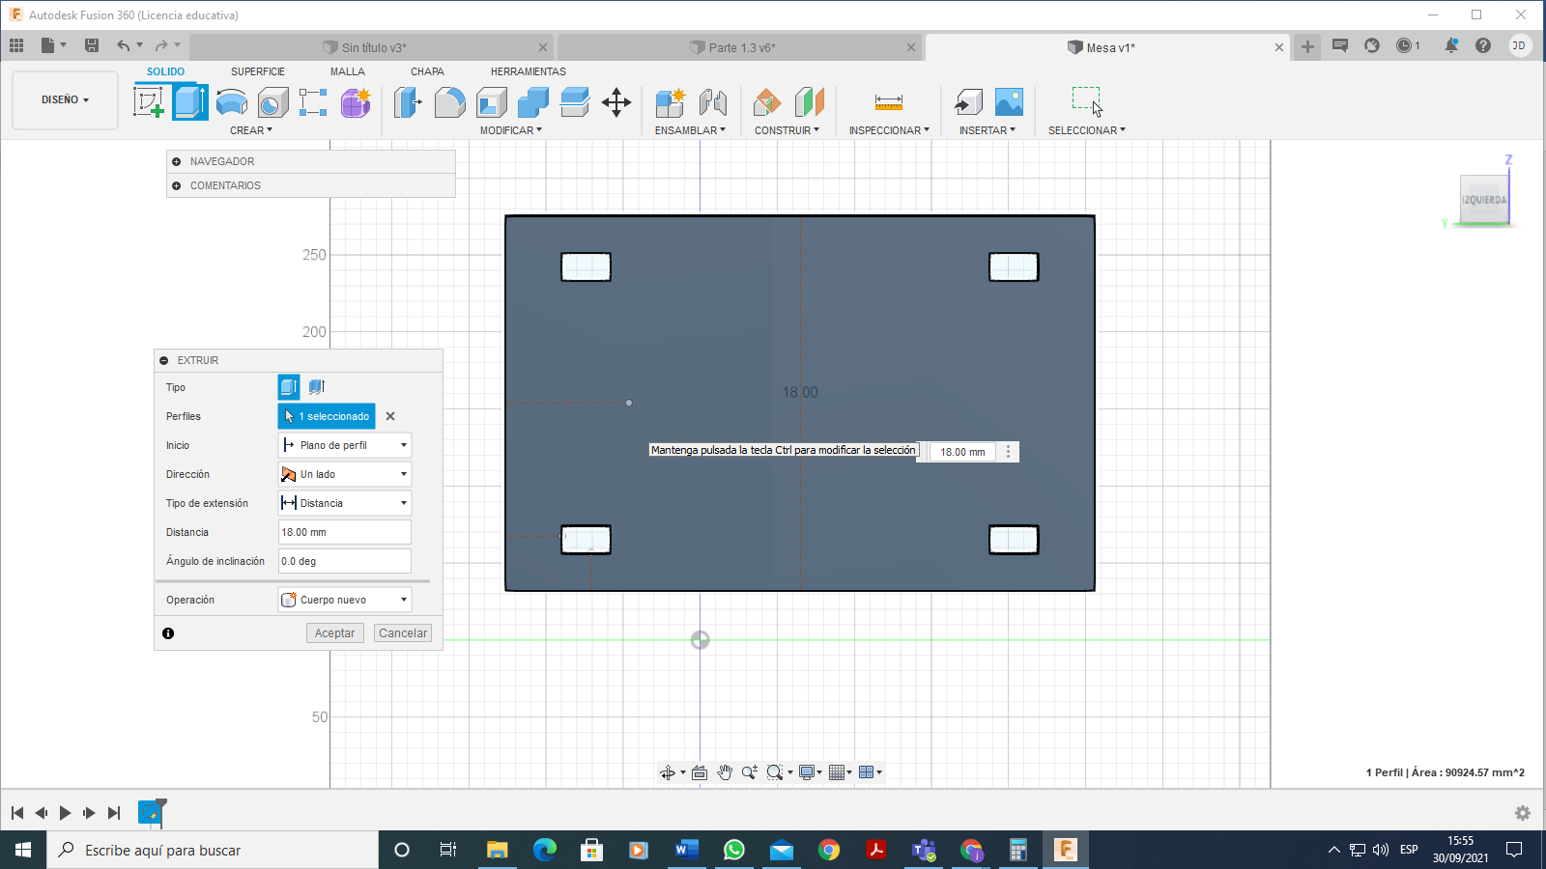Click the IZQUIERDA face of the view cube

click(x=1484, y=200)
